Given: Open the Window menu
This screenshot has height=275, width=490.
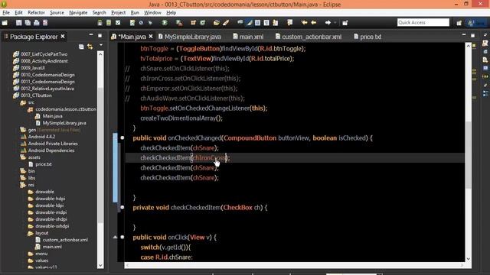Looking at the screenshot, I should click(x=152, y=12).
